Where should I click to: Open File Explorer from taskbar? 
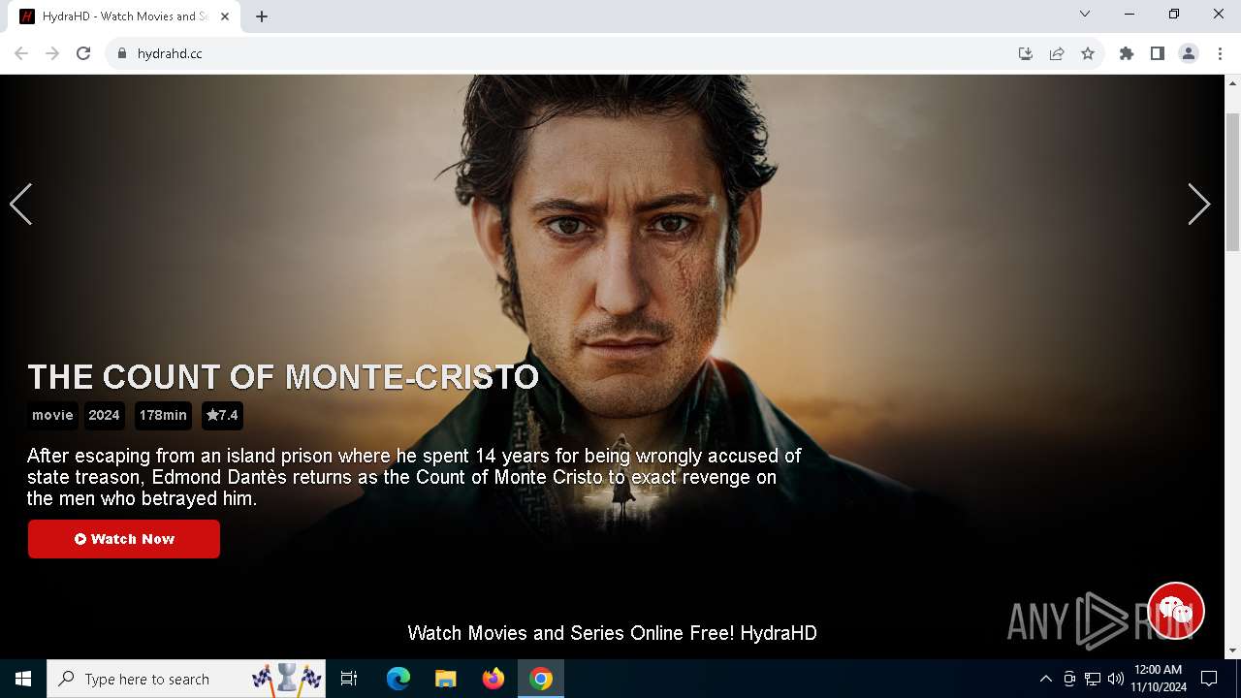(446, 679)
